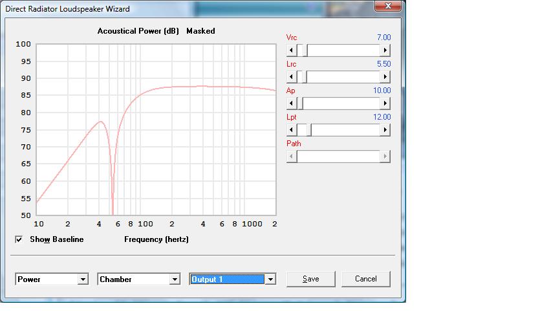The width and height of the screenshot is (560, 317).
Task: Click the Vrc value 7.00
Action: [384, 38]
